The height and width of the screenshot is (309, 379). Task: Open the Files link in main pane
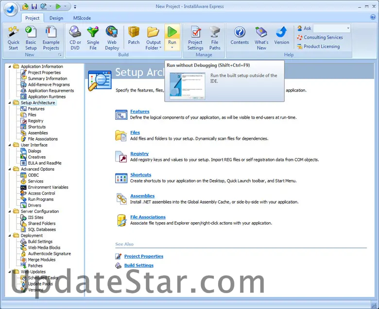click(135, 132)
